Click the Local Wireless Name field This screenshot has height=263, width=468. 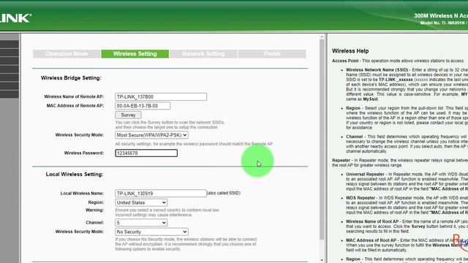[161, 193]
